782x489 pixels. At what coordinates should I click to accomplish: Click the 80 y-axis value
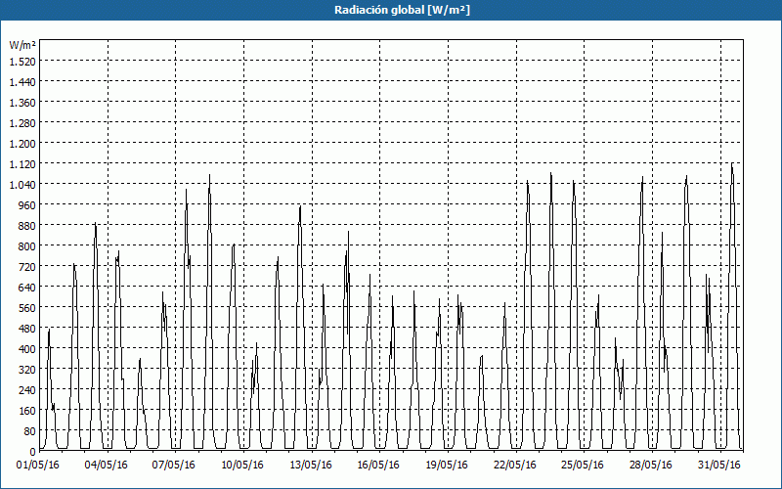pyautogui.click(x=30, y=431)
